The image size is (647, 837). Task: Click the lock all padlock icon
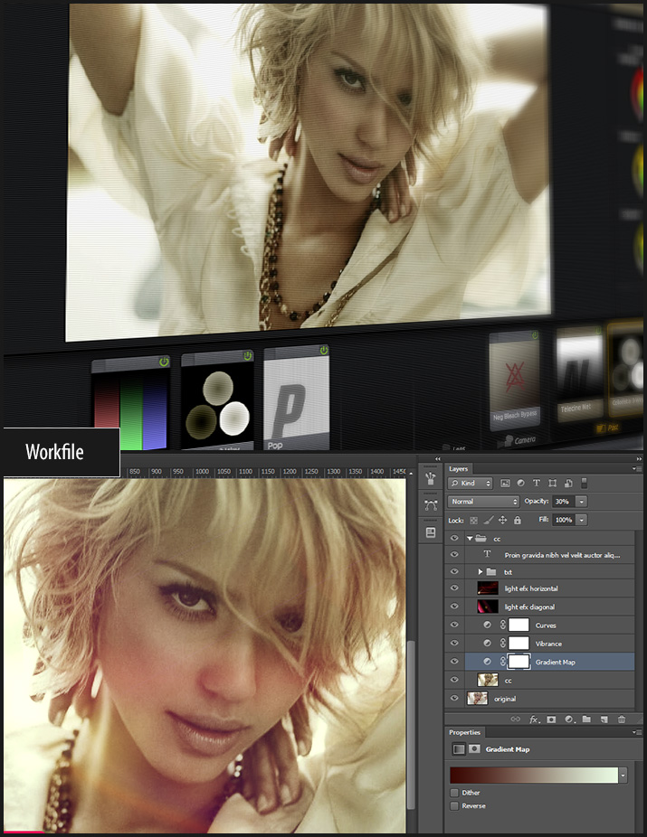518,521
